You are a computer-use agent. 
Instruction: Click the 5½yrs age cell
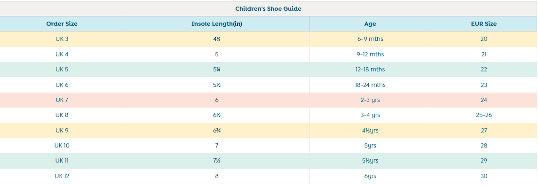tap(370, 161)
